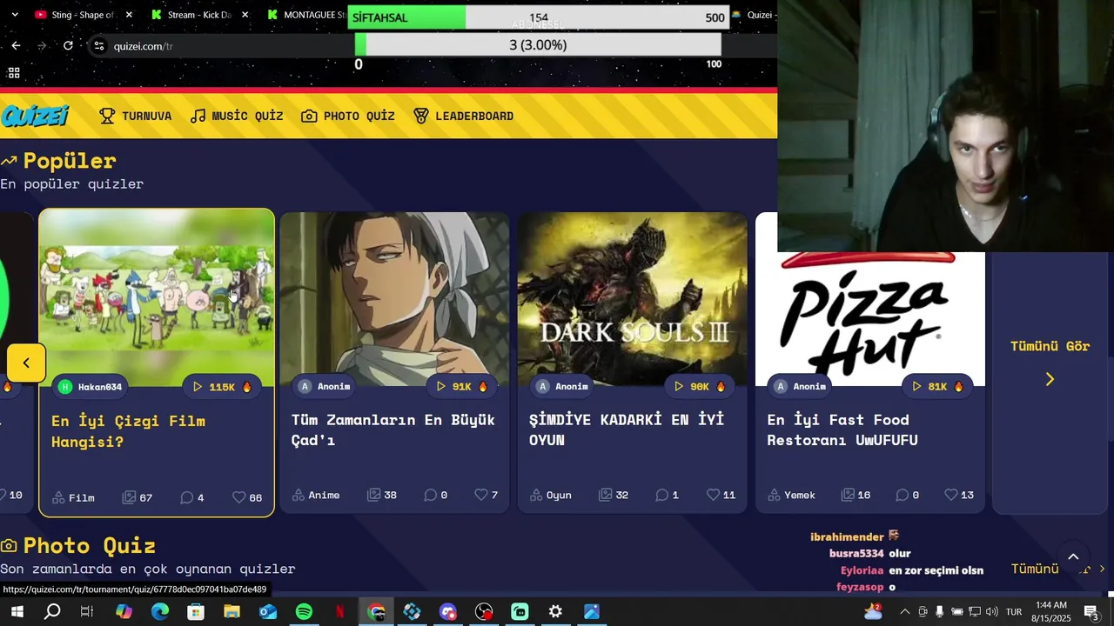
Task: Open Spotify from the taskbar
Action: click(x=304, y=612)
